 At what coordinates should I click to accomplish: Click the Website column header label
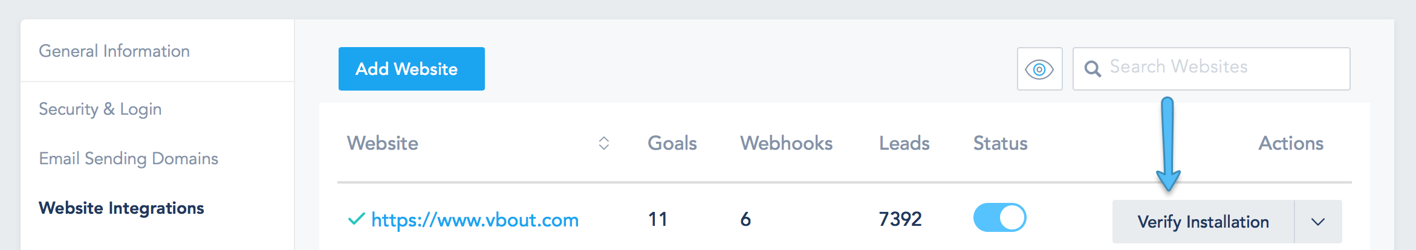(382, 143)
